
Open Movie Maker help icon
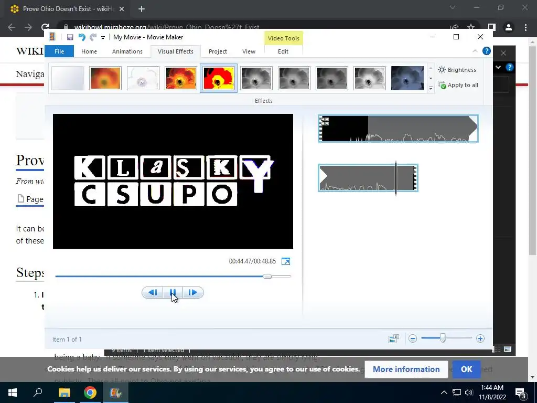[486, 51]
